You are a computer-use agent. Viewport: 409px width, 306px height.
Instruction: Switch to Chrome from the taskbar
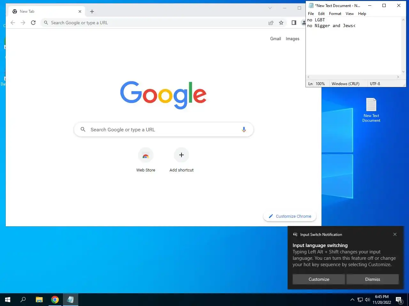pyautogui.click(x=55, y=300)
